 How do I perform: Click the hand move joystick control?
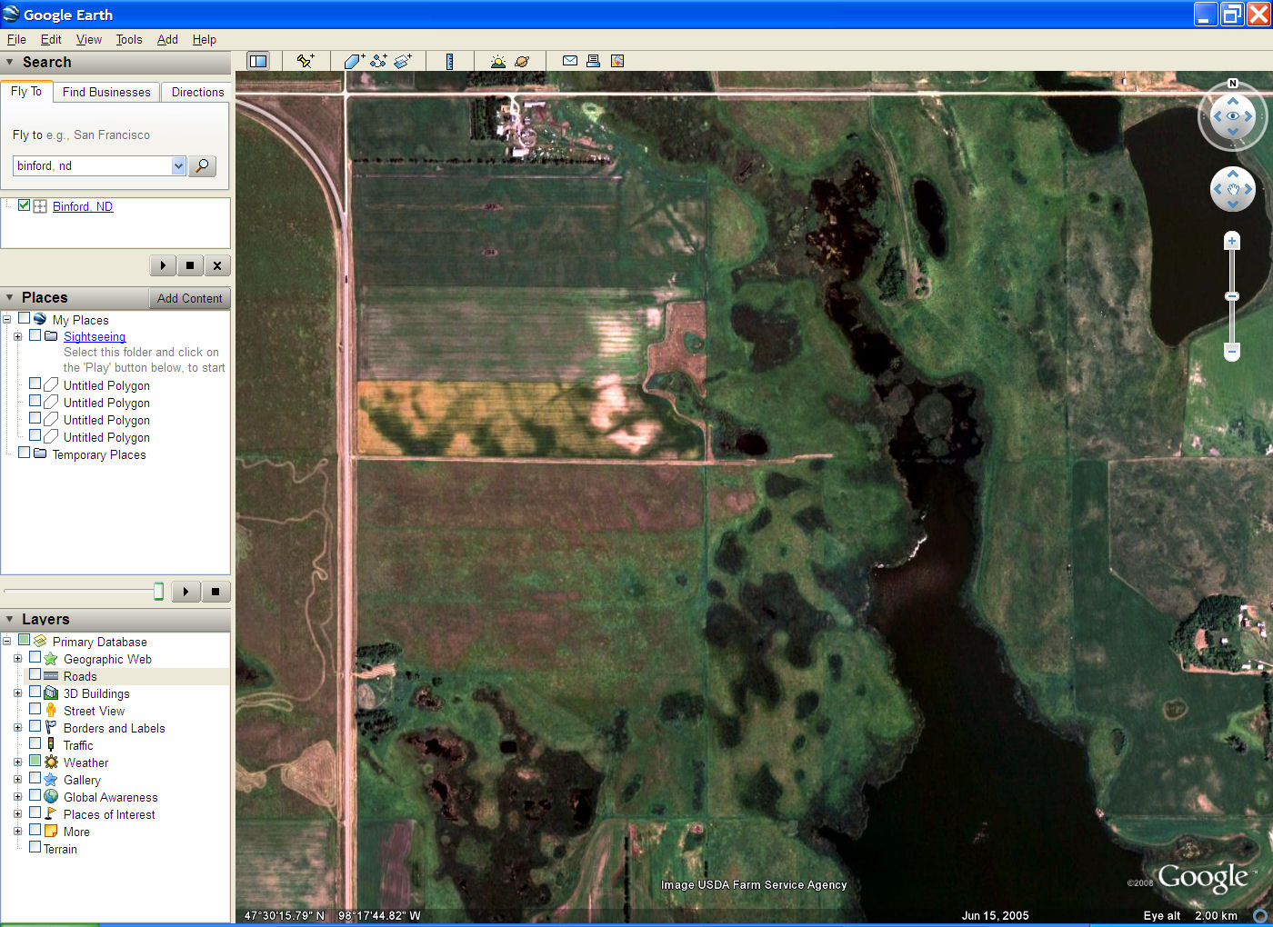[x=1233, y=190]
